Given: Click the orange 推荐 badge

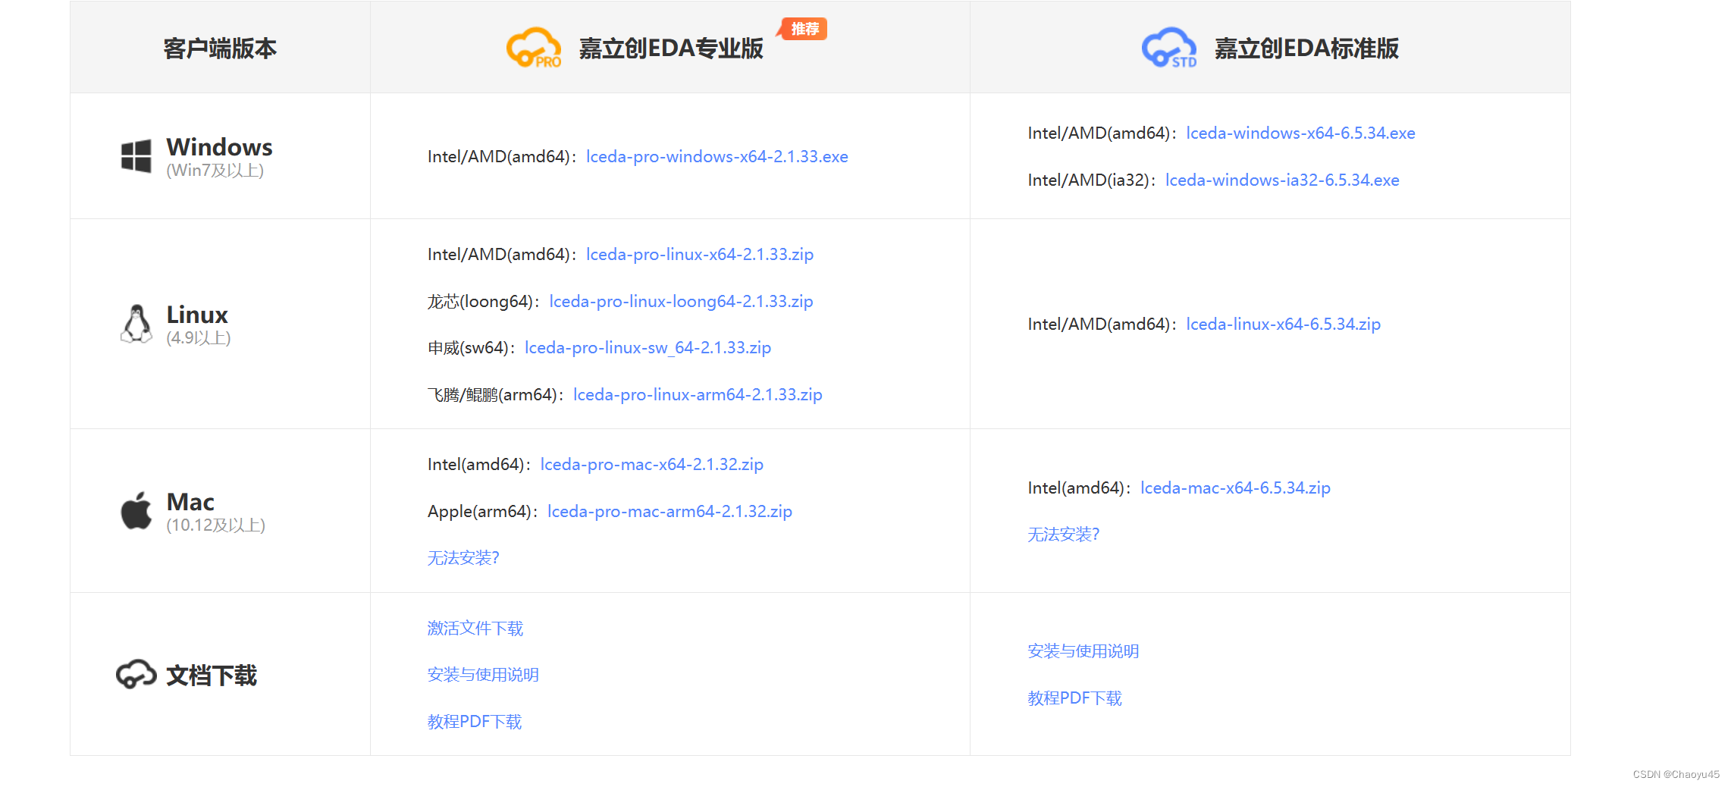Looking at the screenshot, I should click(803, 29).
